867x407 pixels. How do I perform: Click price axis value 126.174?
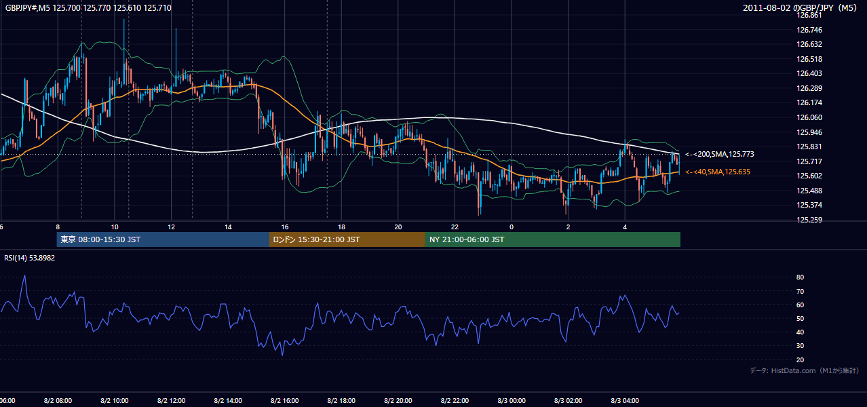[810, 102]
